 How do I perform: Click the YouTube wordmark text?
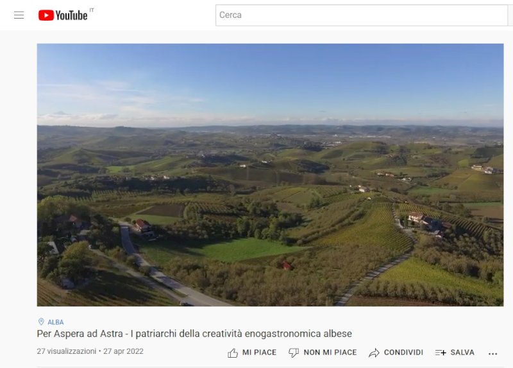click(x=71, y=15)
